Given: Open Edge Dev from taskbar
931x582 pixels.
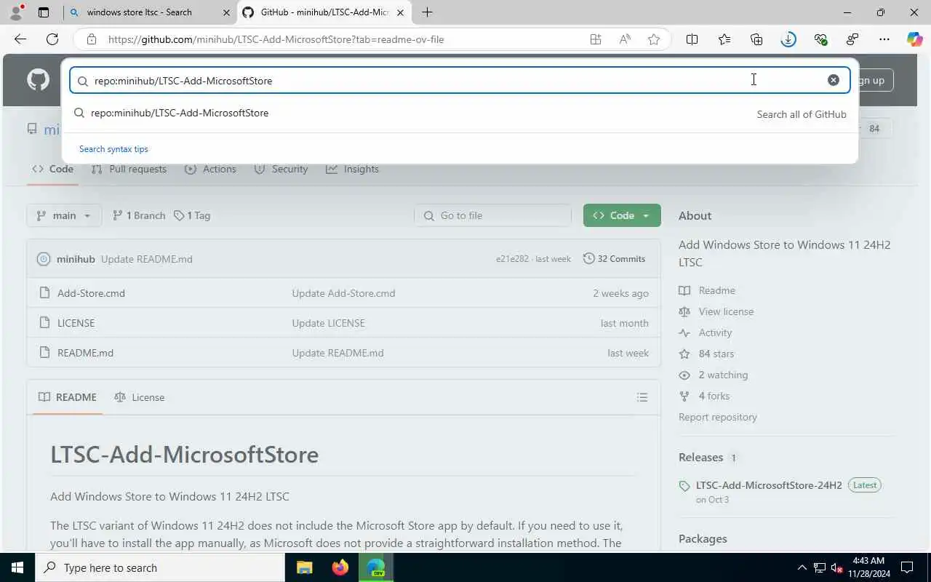Looking at the screenshot, I should click(x=375, y=567).
